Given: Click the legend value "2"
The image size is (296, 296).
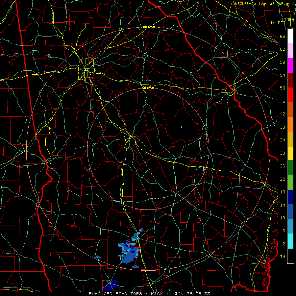Looking at the screenshot, I should pyautogui.click(x=284, y=244).
